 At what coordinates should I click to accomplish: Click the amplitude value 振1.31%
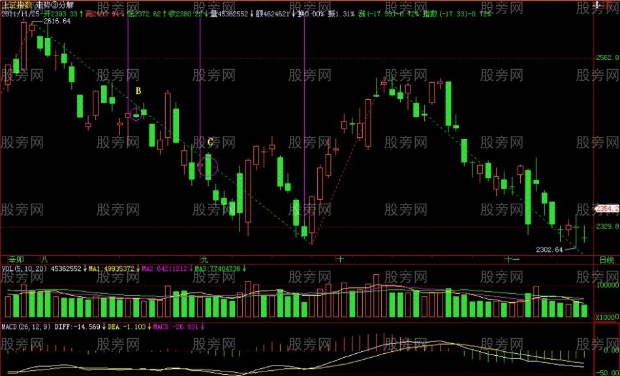(x=341, y=14)
